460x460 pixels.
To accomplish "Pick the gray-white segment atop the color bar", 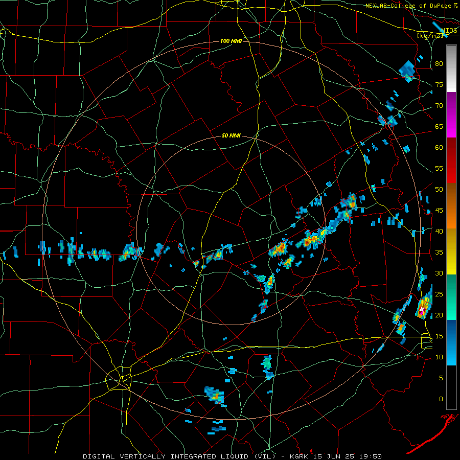I will [451, 68].
